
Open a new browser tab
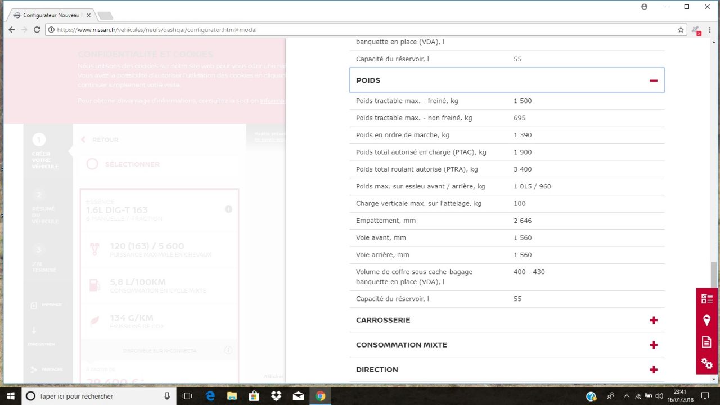coord(105,15)
